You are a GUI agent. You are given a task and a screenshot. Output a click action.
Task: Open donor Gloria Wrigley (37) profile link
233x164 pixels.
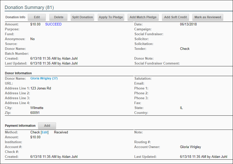click(44, 78)
